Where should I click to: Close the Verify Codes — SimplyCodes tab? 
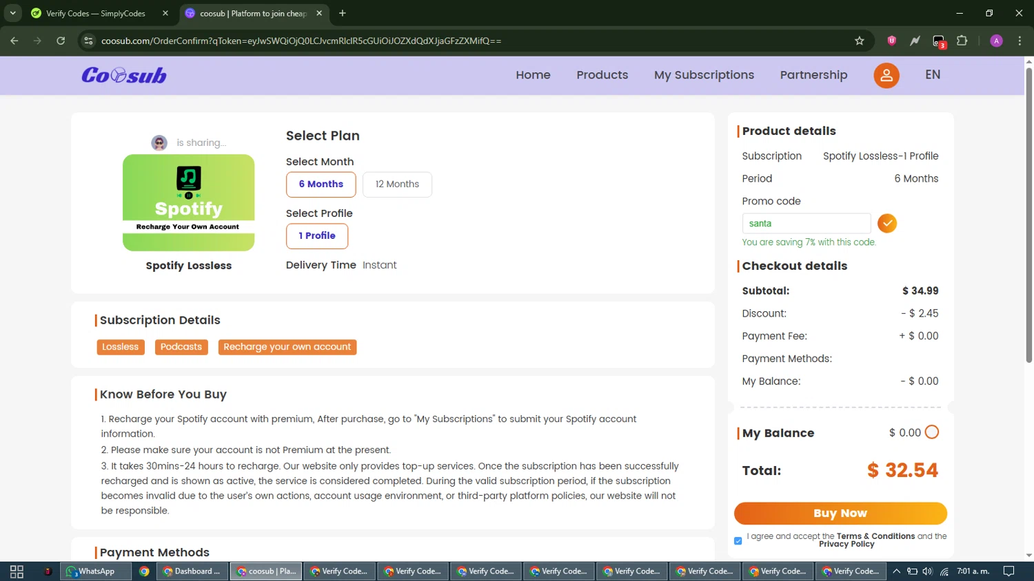[x=165, y=13]
